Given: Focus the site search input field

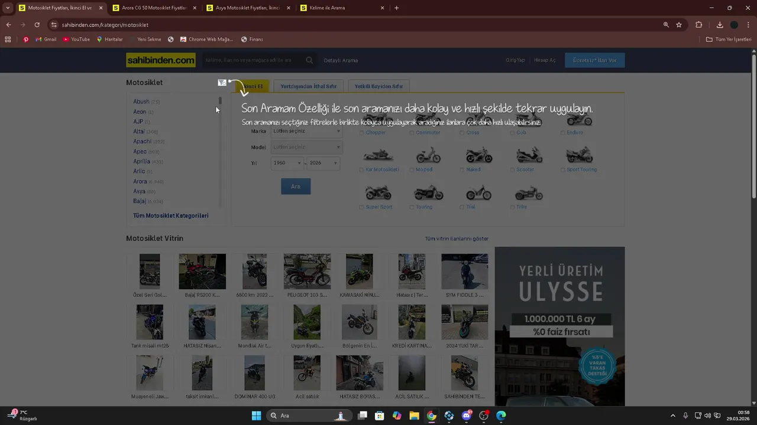Looking at the screenshot, I should (253, 60).
